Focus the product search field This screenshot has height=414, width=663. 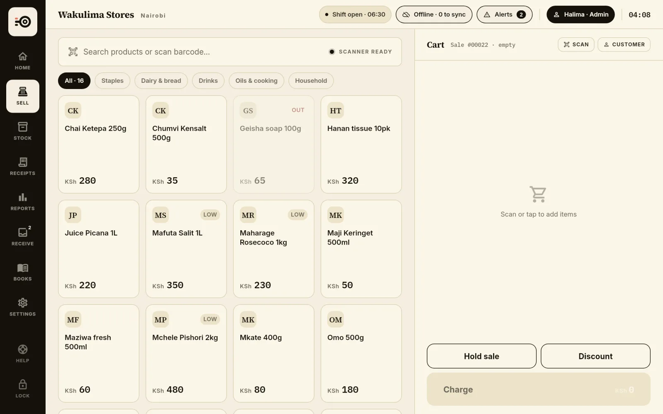coord(230,52)
